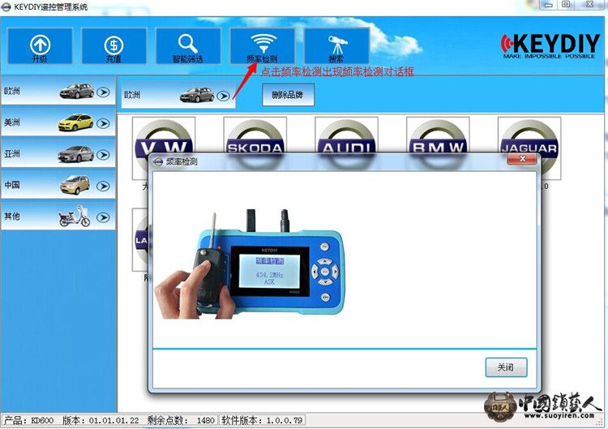This screenshot has height=429, width=608.
Task: Open the 搜索 search telescope button
Action: tap(336, 45)
